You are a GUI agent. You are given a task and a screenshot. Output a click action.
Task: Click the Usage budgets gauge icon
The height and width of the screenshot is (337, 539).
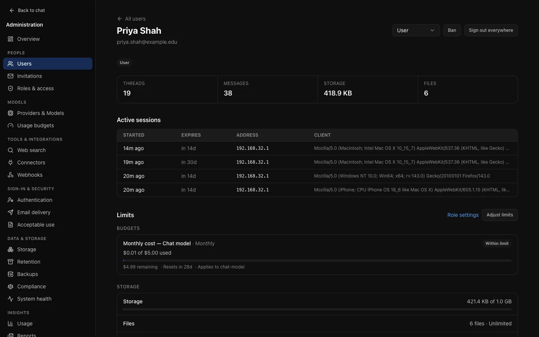10,125
